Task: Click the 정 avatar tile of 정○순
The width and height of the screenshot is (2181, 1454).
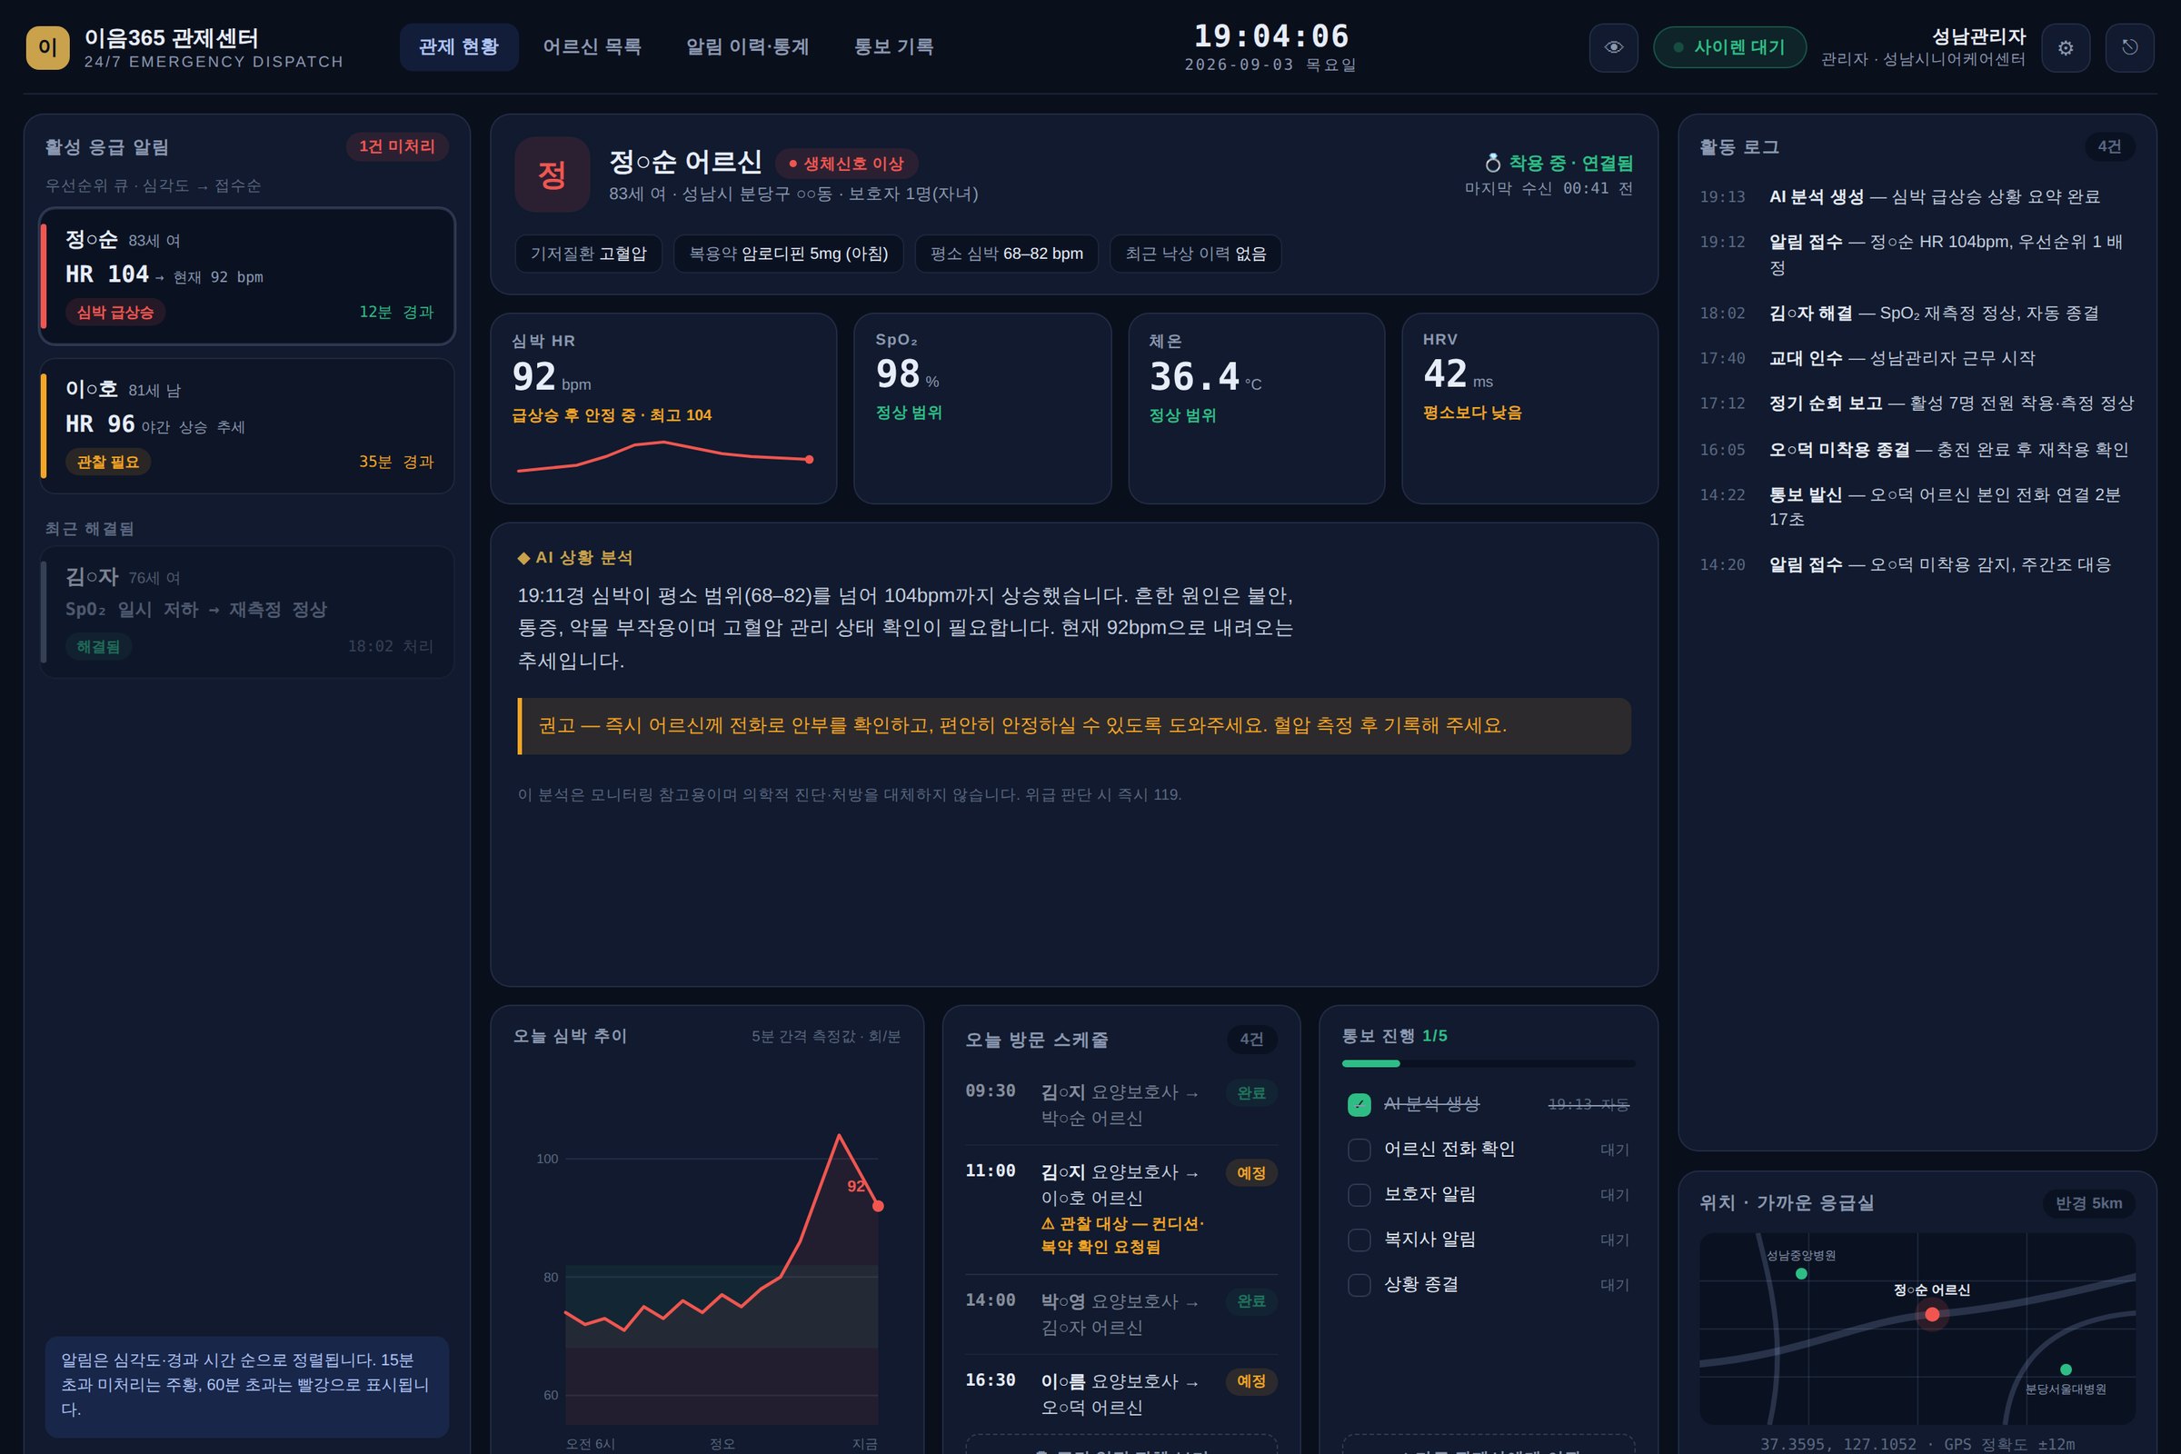Action: (552, 174)
